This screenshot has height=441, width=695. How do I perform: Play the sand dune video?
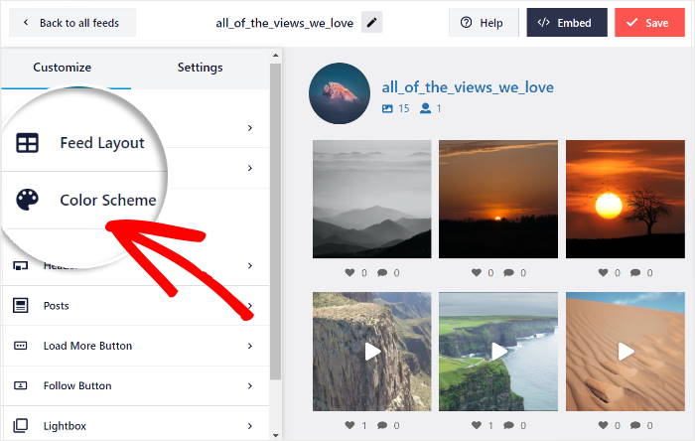625,352
